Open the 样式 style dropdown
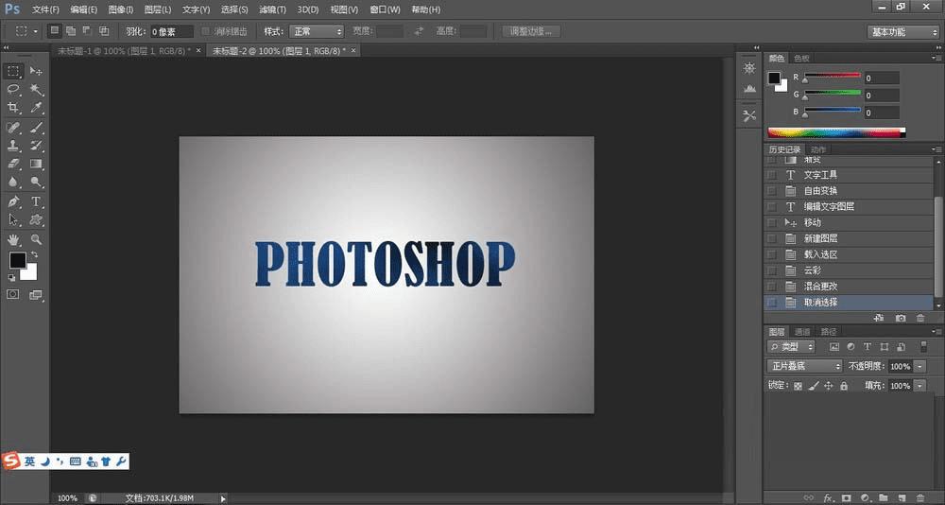Screen dimensions: 945x505 click(x=317, y=31)
